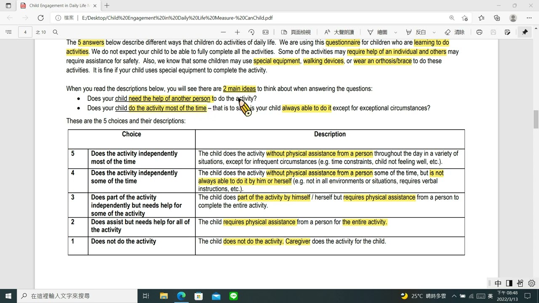
Task: Go back to the previous page in browser
Action: (10, 18)
